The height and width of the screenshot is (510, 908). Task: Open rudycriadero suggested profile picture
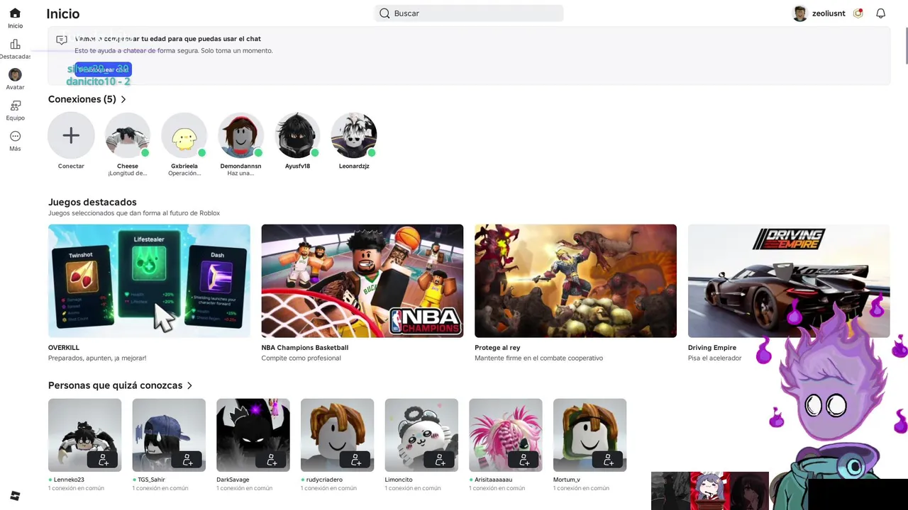pyautogui.click(x=337, y=435)
